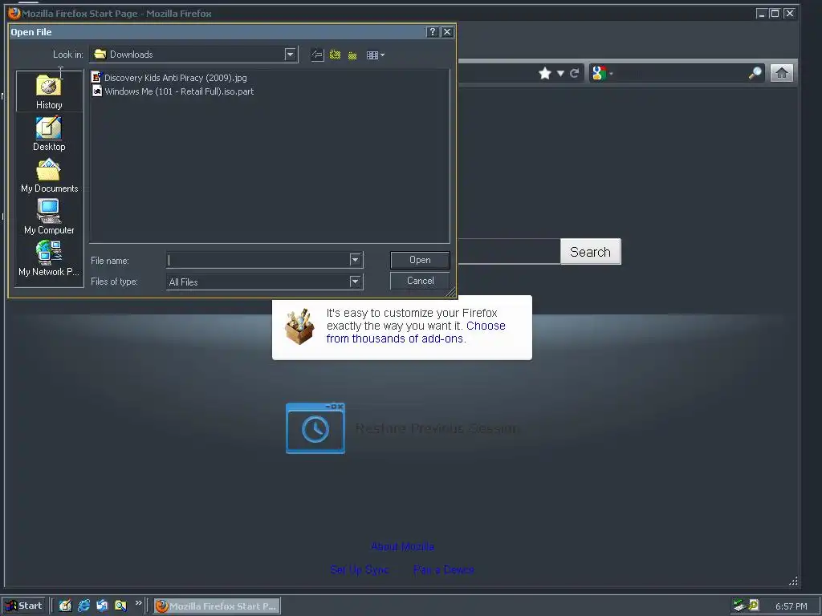The image size is (822, 616).
Task: Click the Firefox toolbar search box
Action: (682, 73)
